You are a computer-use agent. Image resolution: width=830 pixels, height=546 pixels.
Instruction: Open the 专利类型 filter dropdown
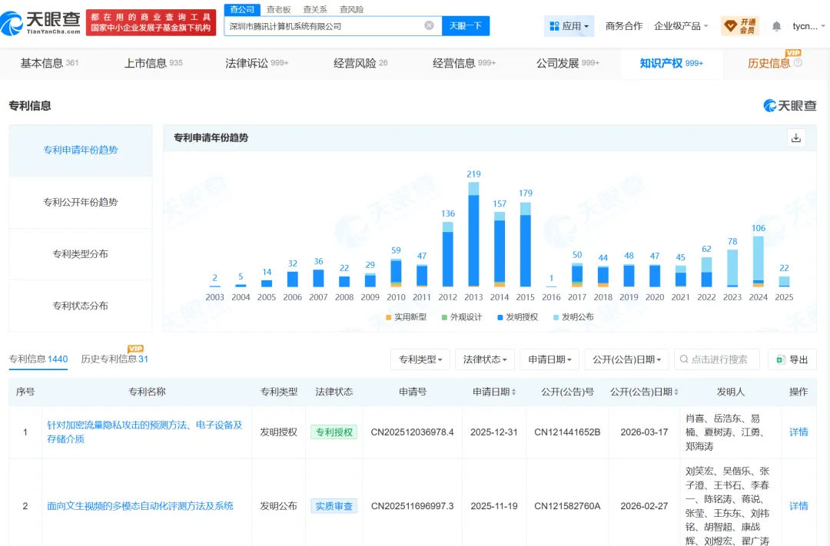click(x=420, y=359)
